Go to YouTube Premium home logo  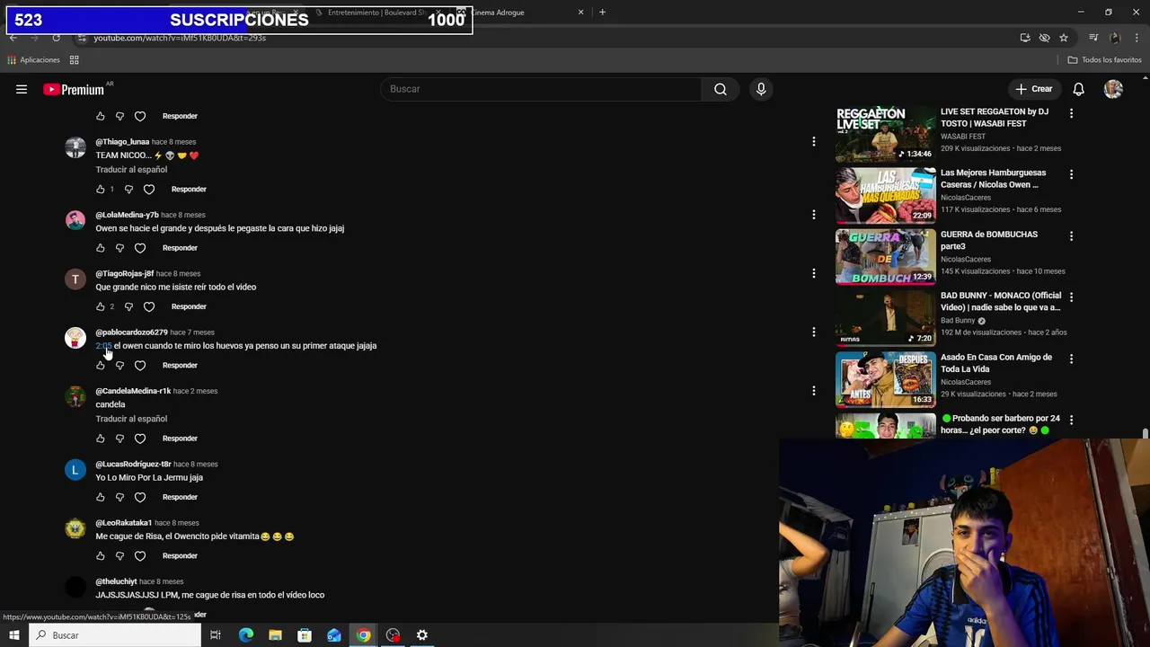pyautogui.click(x=75, y=89)
